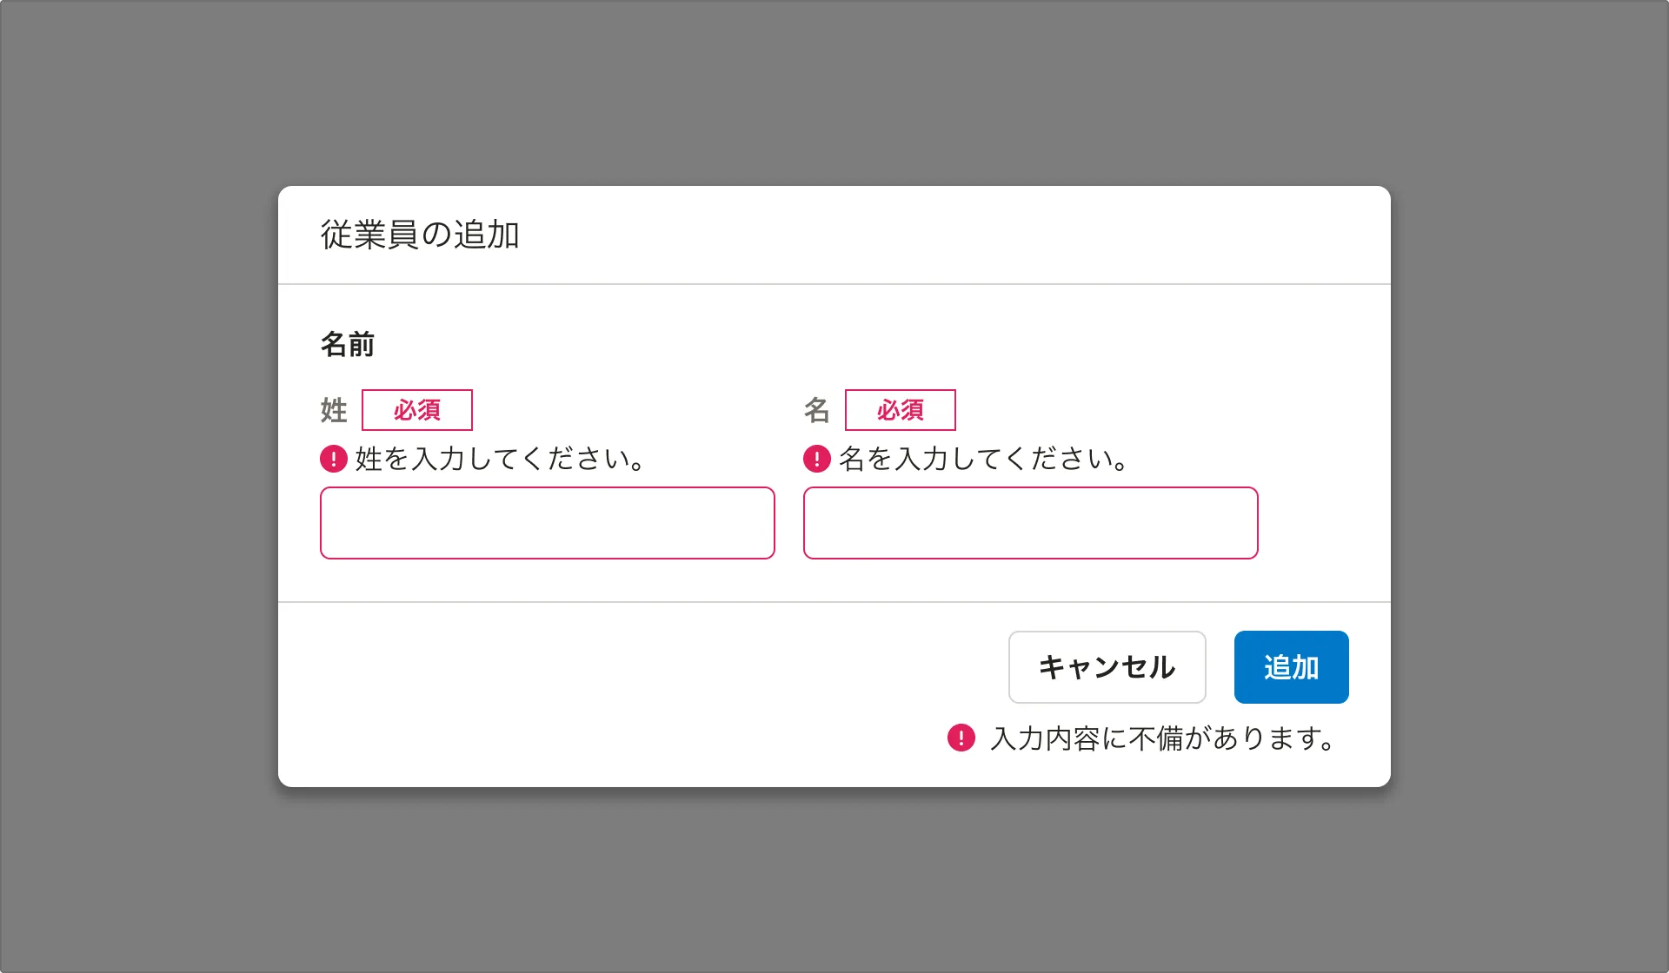The image size is (1669, 973).
Task: Click the 姓 field label
Action: coord(332,409)
